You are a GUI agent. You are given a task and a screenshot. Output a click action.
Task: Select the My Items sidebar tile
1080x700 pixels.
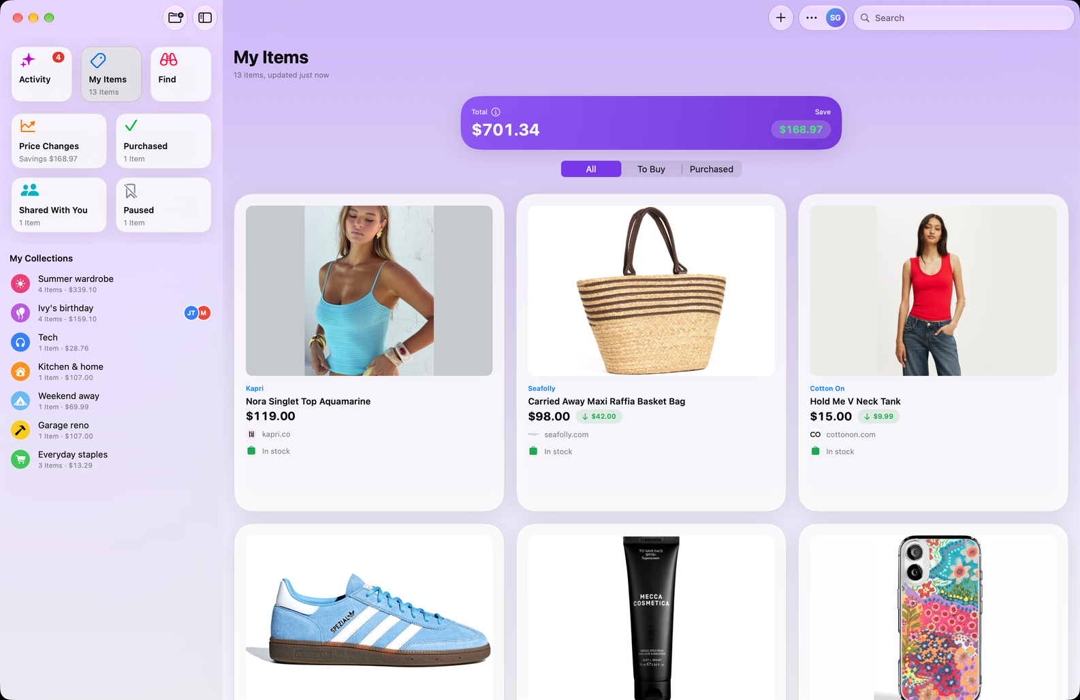pyautogui.click(x=111, y=74)
